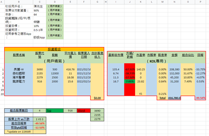Click the red Worst label cell
This screenshot has width=209, height=136.
tap(84, 111)
